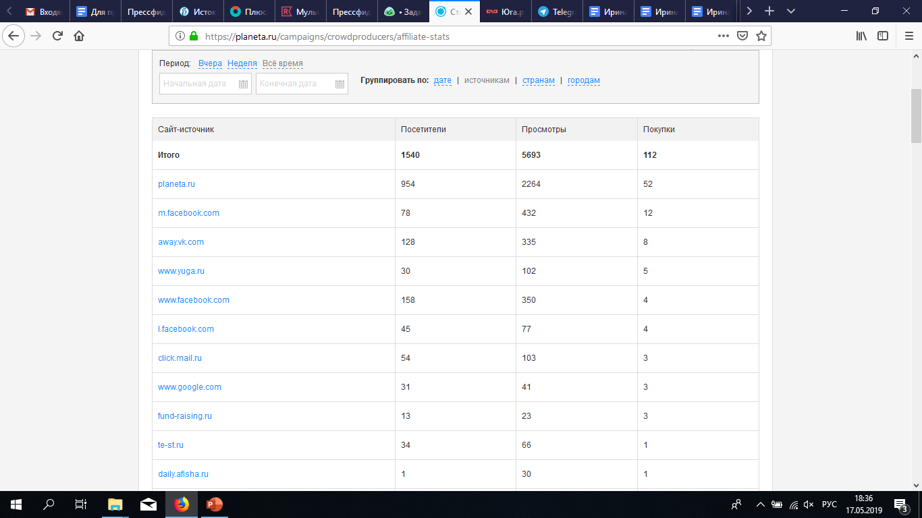Open the Firefox hamburger menu
Viewport: 922px width, 518px height.
click(x=908, y=36)
